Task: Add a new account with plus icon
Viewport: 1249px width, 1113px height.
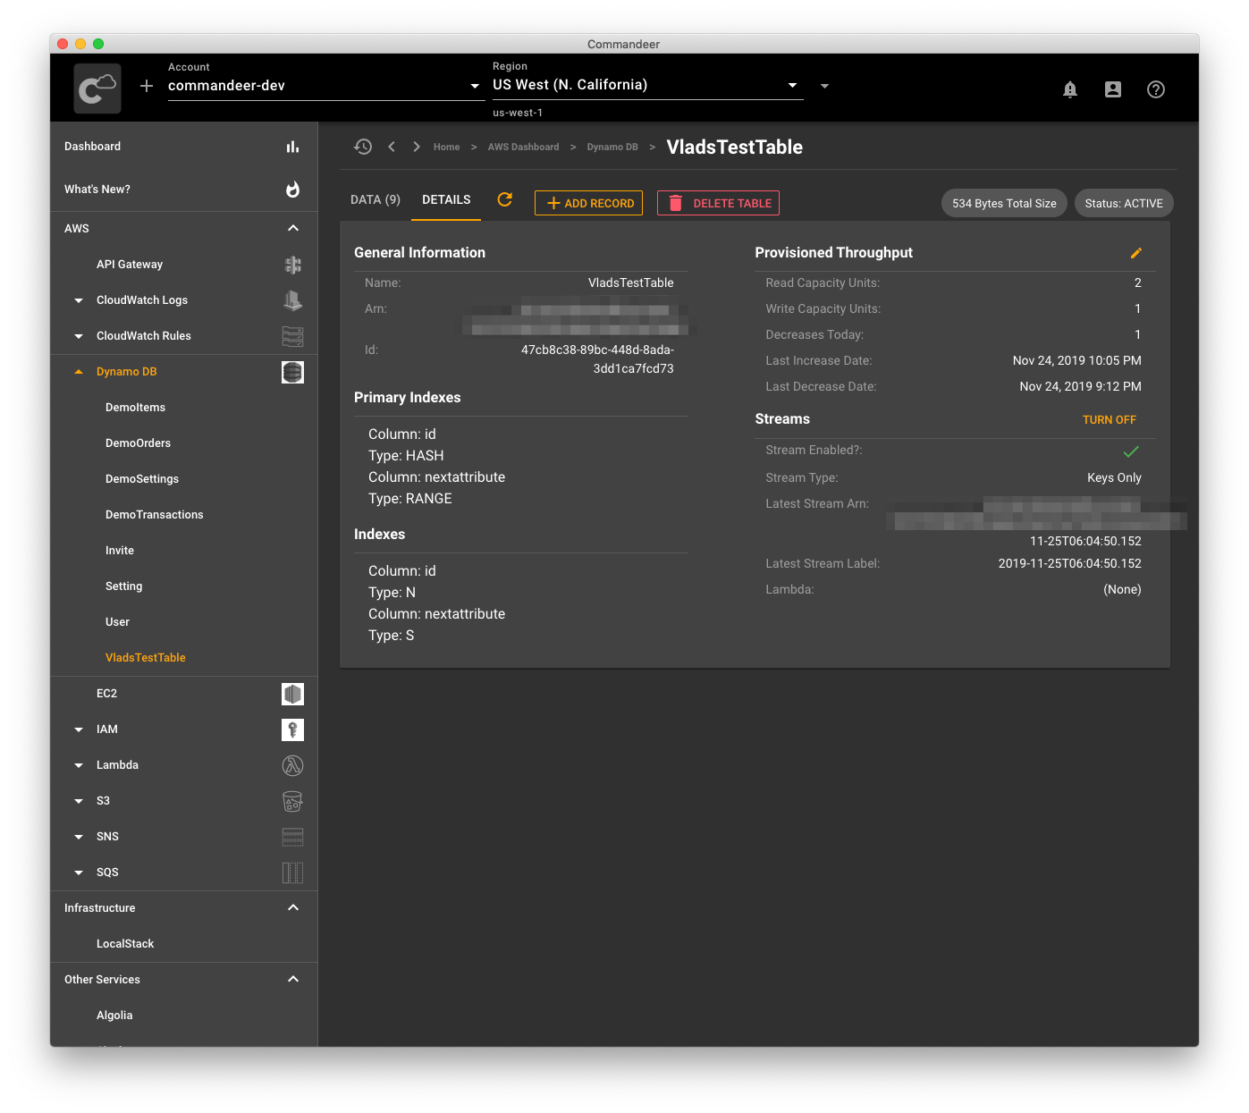Action: [147, 86]
